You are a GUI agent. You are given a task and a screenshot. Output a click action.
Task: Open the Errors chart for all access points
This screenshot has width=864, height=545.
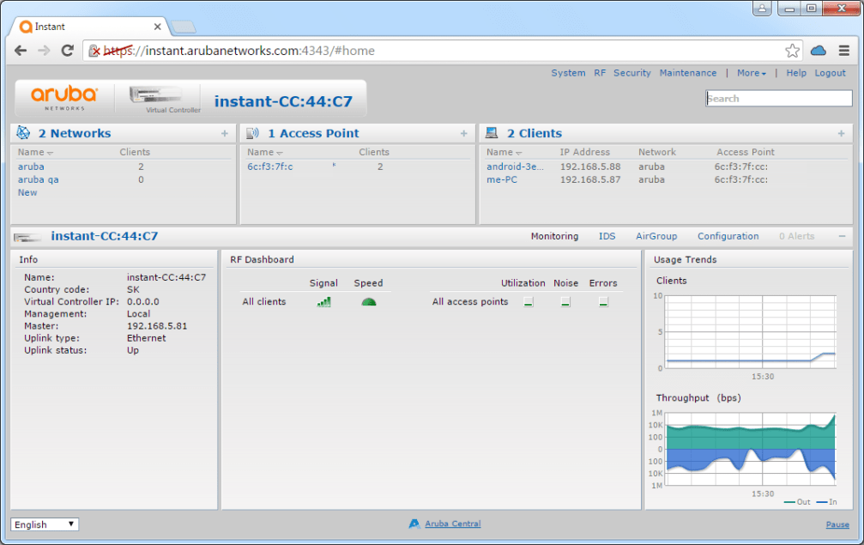(603, 301)
